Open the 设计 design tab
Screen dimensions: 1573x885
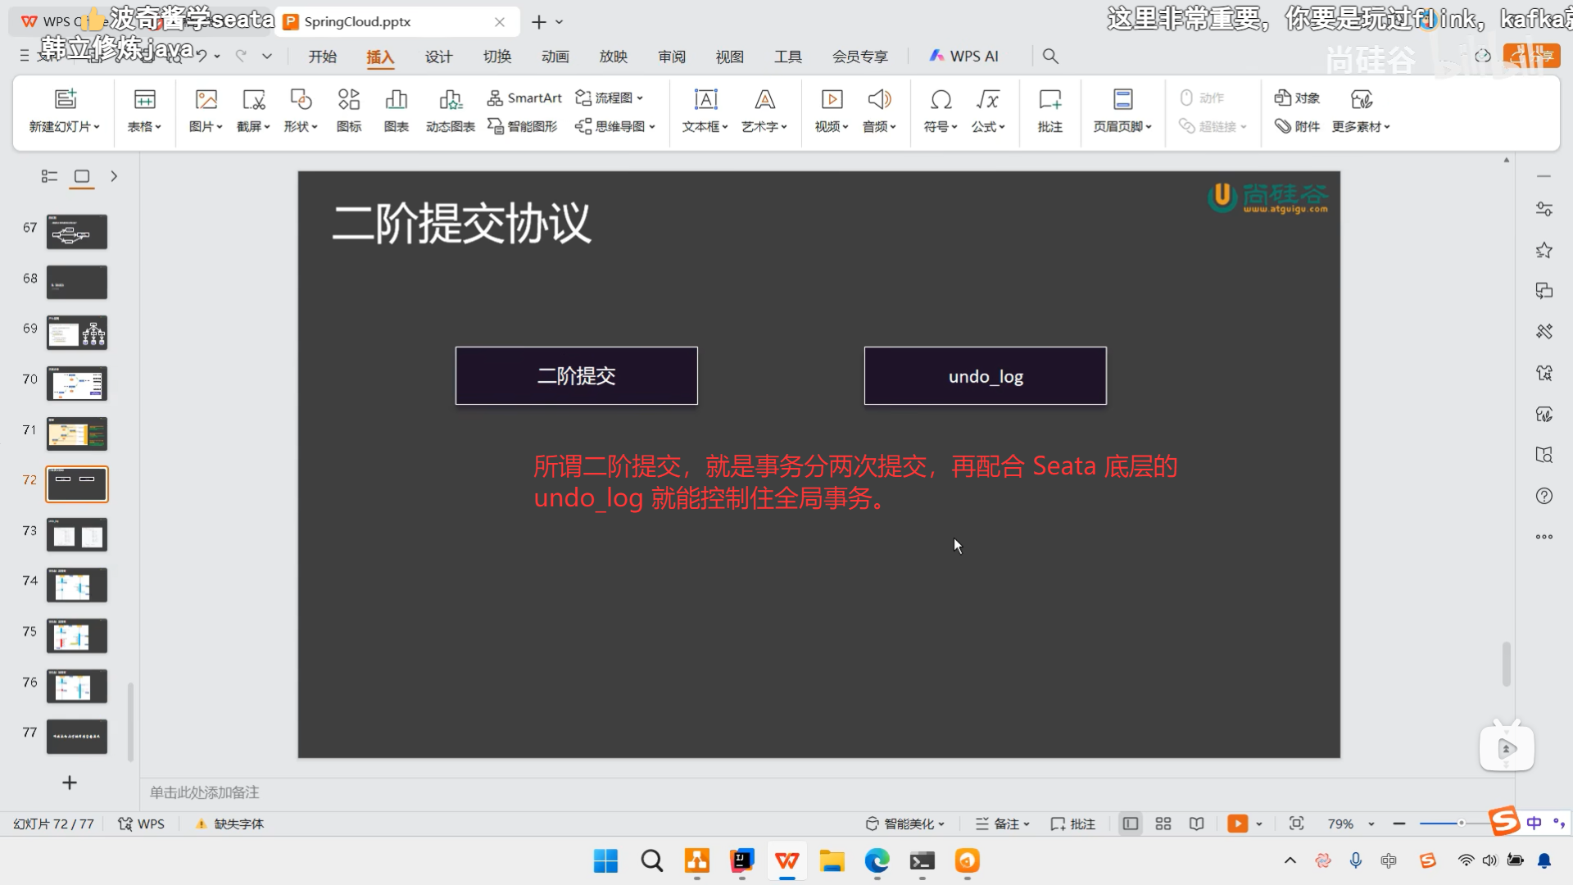438,57
